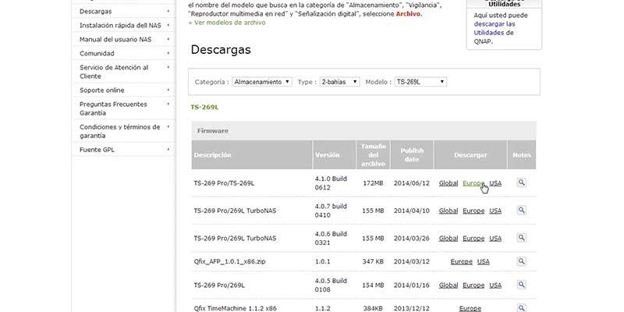Viewport: 624px width, 312px height.
Task: Download 4.1.0 Build 0612 from Europe
Action: (473, 183)
